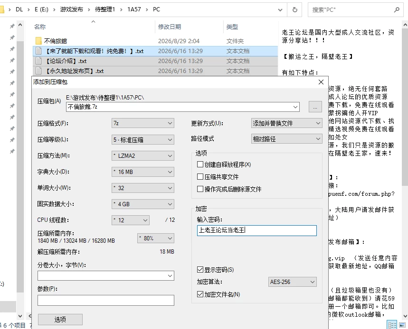This screenshot has width=408, height=329.
Task: Click the 选项 button at dialog bottom
Action: pos(60,320)
